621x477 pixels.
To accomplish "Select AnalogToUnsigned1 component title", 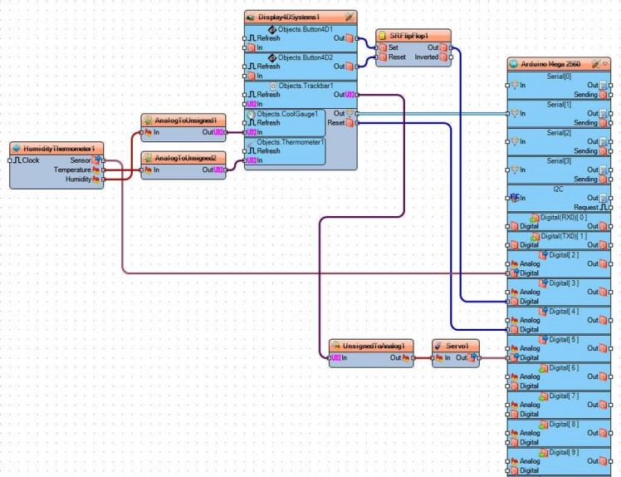I will 185,120.
